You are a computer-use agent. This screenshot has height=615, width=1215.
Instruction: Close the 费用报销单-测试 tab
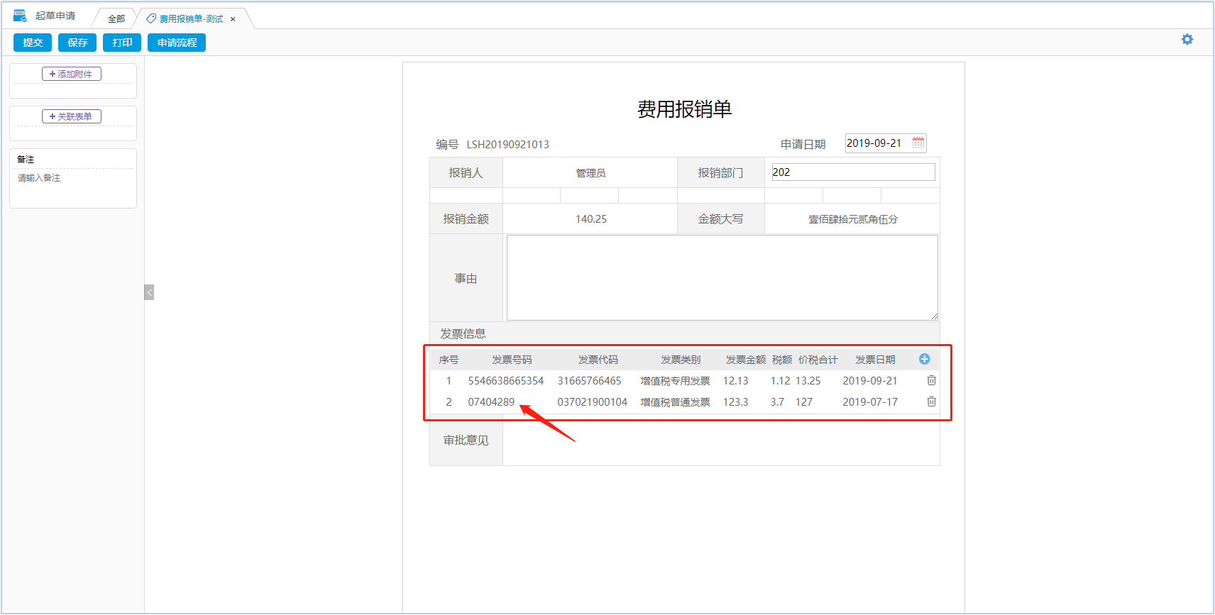[233, 19]
